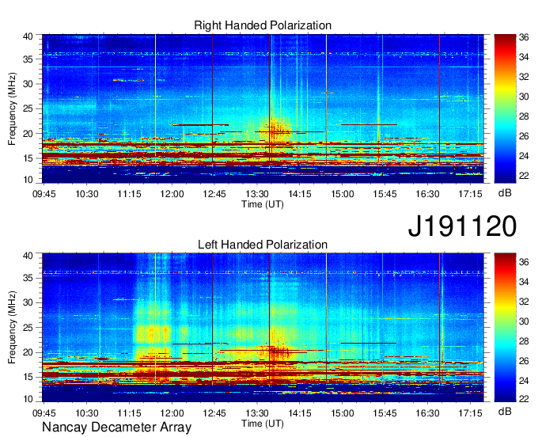Click the 28 dB tick on Right Handed colorbar

point(524,116)
